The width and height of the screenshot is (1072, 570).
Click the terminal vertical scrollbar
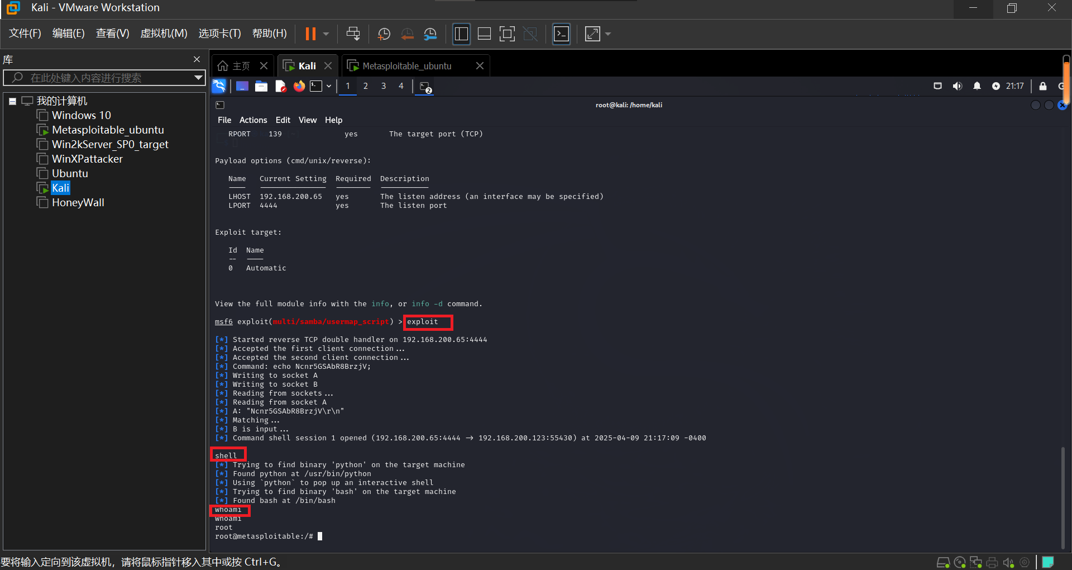click(x=1063, y=497)
